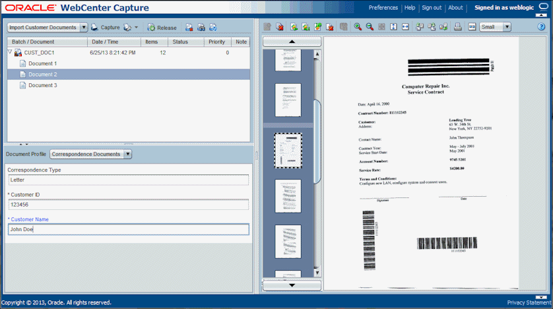Open Preferences link in header
Image resolution: width=553 pixels, height=309 pixels.
pos(383,7)
